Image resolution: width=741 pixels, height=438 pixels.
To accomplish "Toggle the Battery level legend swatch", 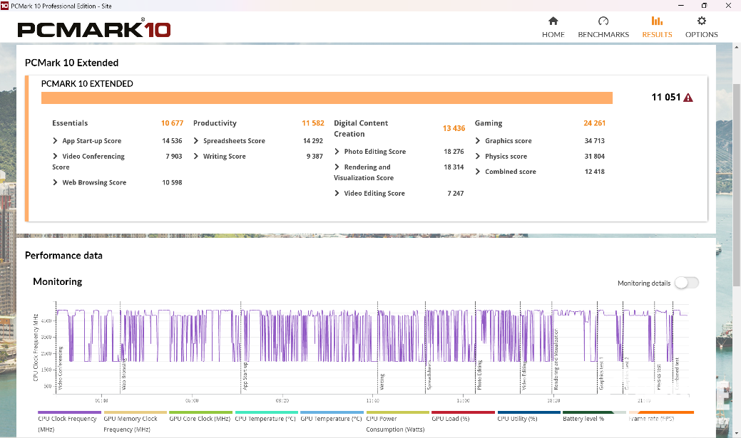I will [x=595, y=412].
